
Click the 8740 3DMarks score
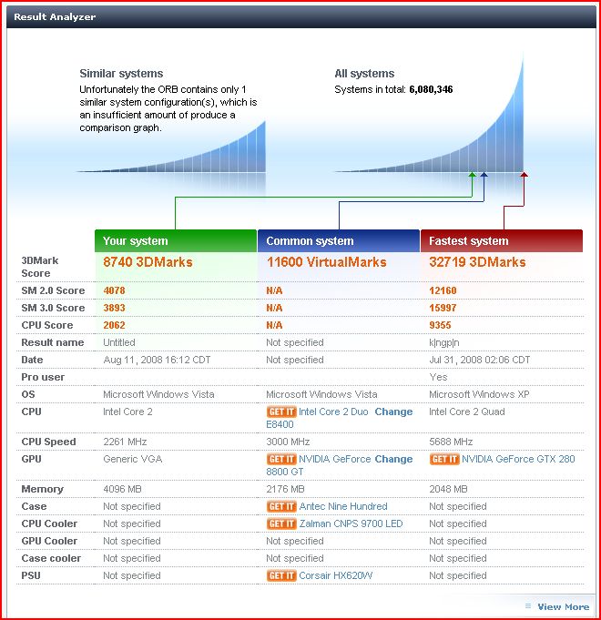148,262
